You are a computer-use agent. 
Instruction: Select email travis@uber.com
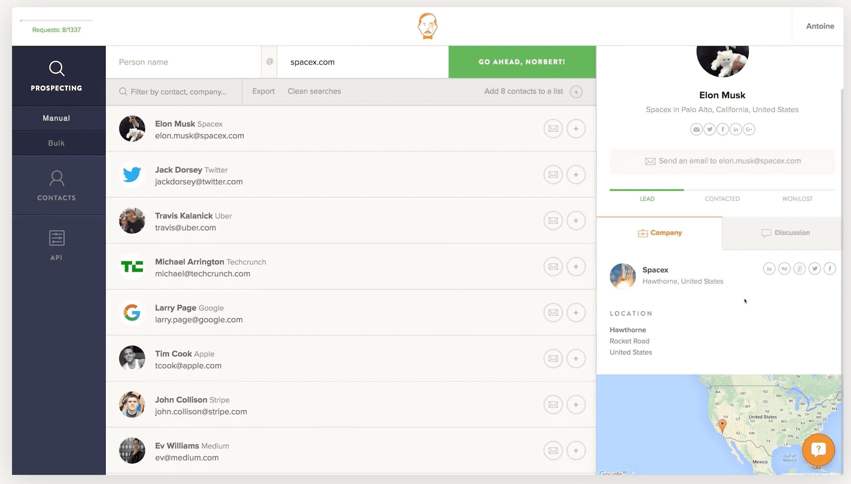click(x=185, y=228)
